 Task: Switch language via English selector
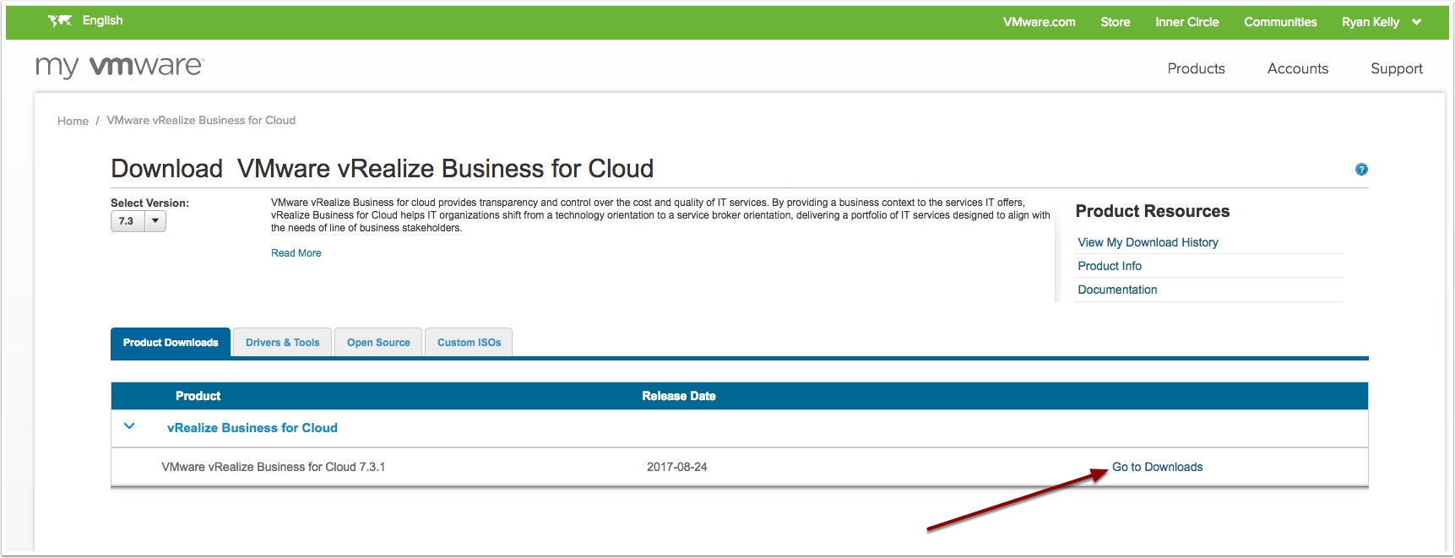pyautogui.click(x=103, y=20)
